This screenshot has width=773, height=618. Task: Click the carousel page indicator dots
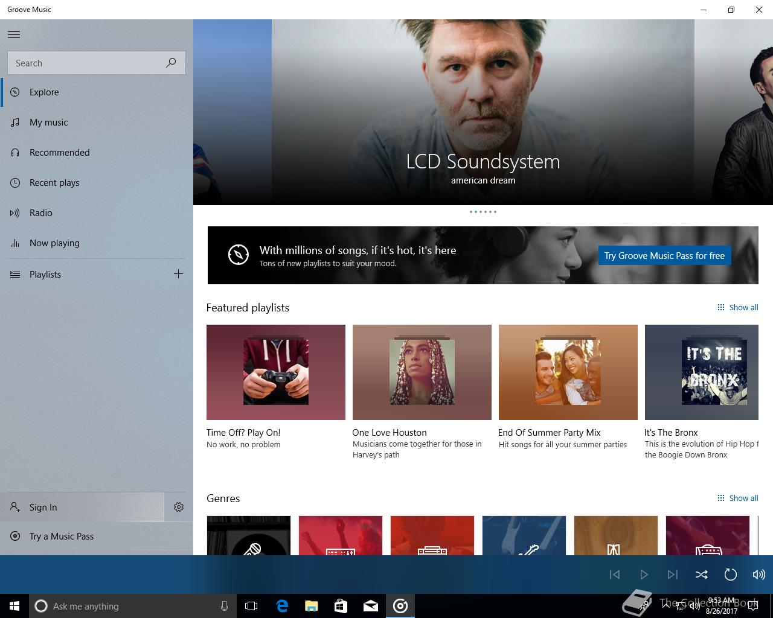(x=483, y=212)
